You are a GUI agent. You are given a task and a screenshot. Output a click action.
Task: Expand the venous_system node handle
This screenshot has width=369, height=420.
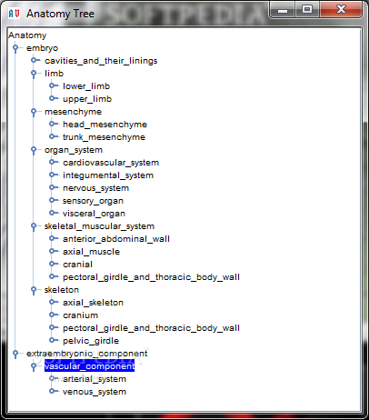tap(54, 392)
